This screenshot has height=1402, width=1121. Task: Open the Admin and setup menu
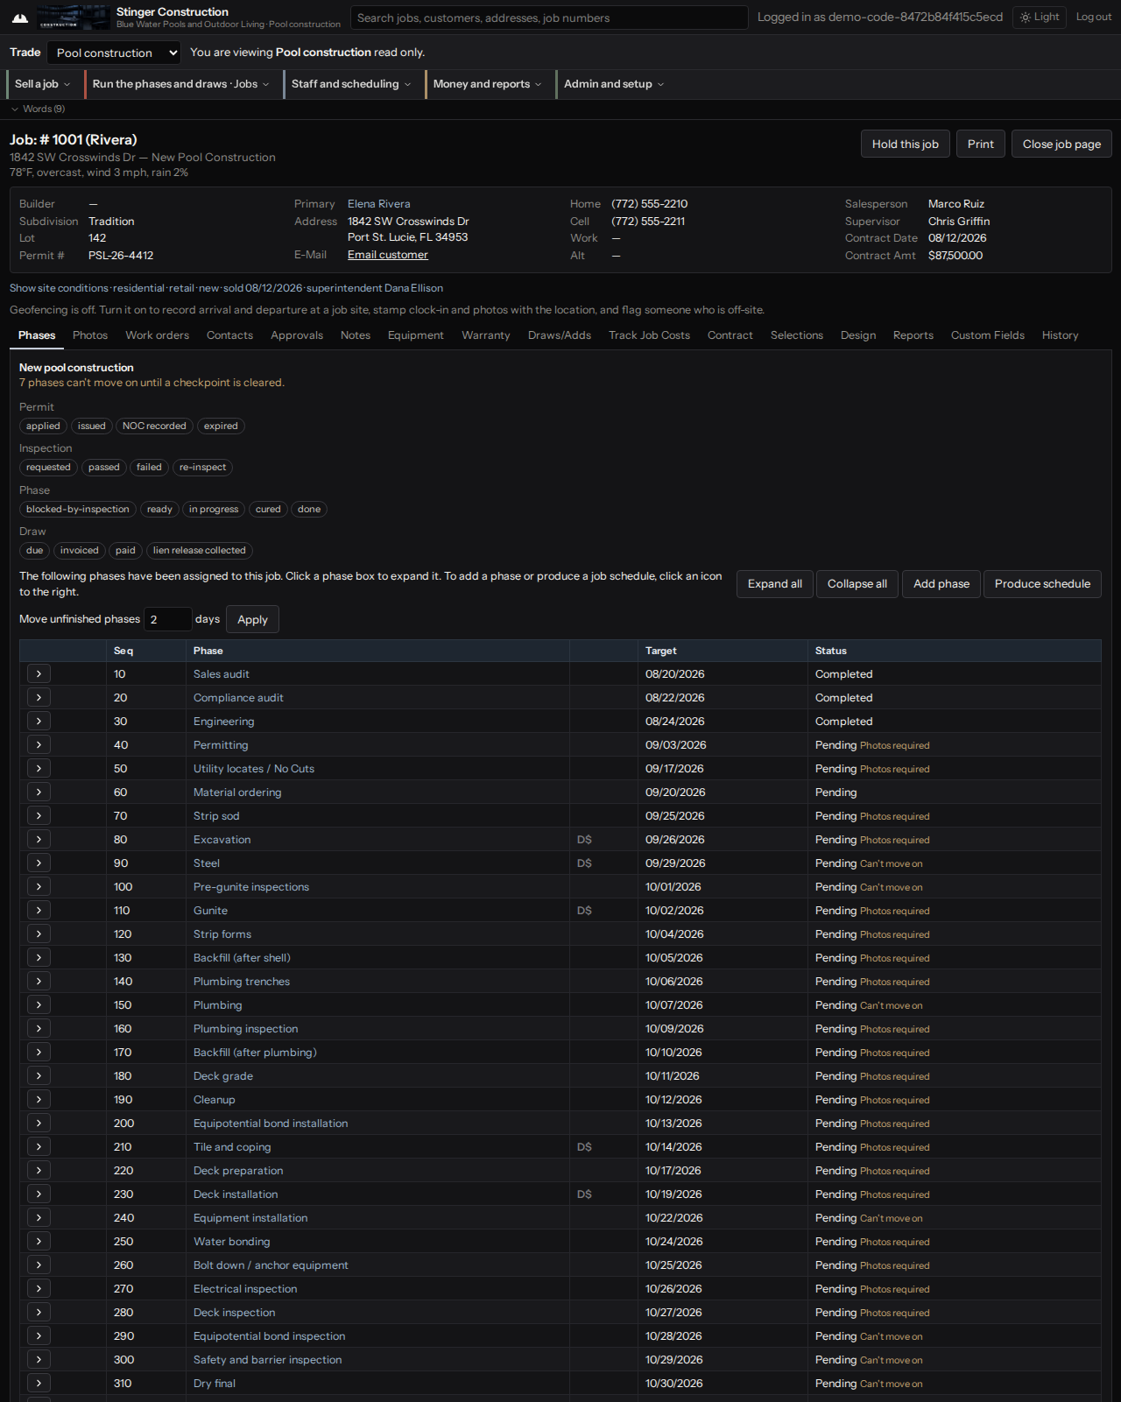click(x=614, y=84)
